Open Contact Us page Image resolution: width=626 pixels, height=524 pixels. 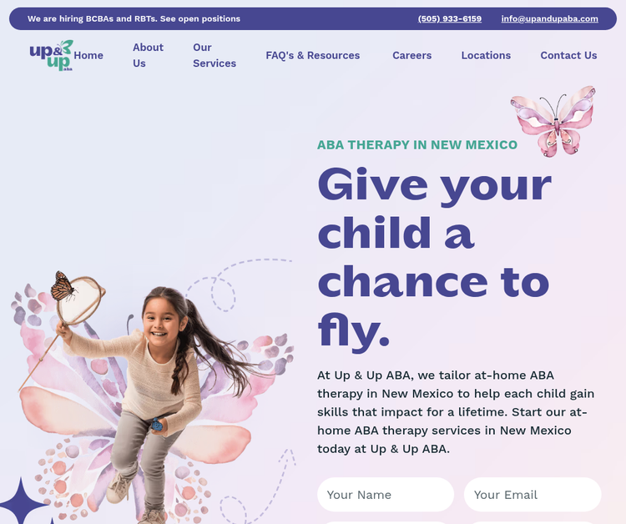point(568,55)
